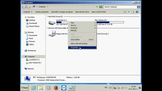The width and height of the screenshot is (162, 91).
Task: Open the address bar history dropdown arrow
Action: pyautogui.click(x=97, y=7)
